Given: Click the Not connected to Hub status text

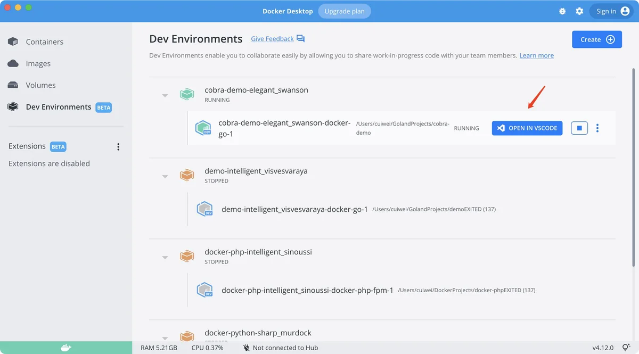Looking at the screenshot, I should tap(285, 348).
